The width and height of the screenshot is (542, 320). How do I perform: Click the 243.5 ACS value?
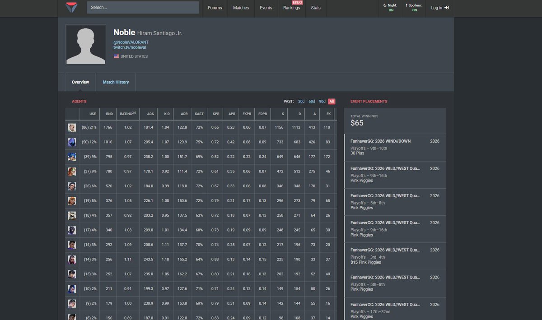[150, 260]
